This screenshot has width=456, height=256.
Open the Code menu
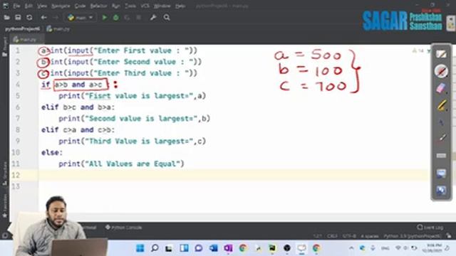click(80, 6)
